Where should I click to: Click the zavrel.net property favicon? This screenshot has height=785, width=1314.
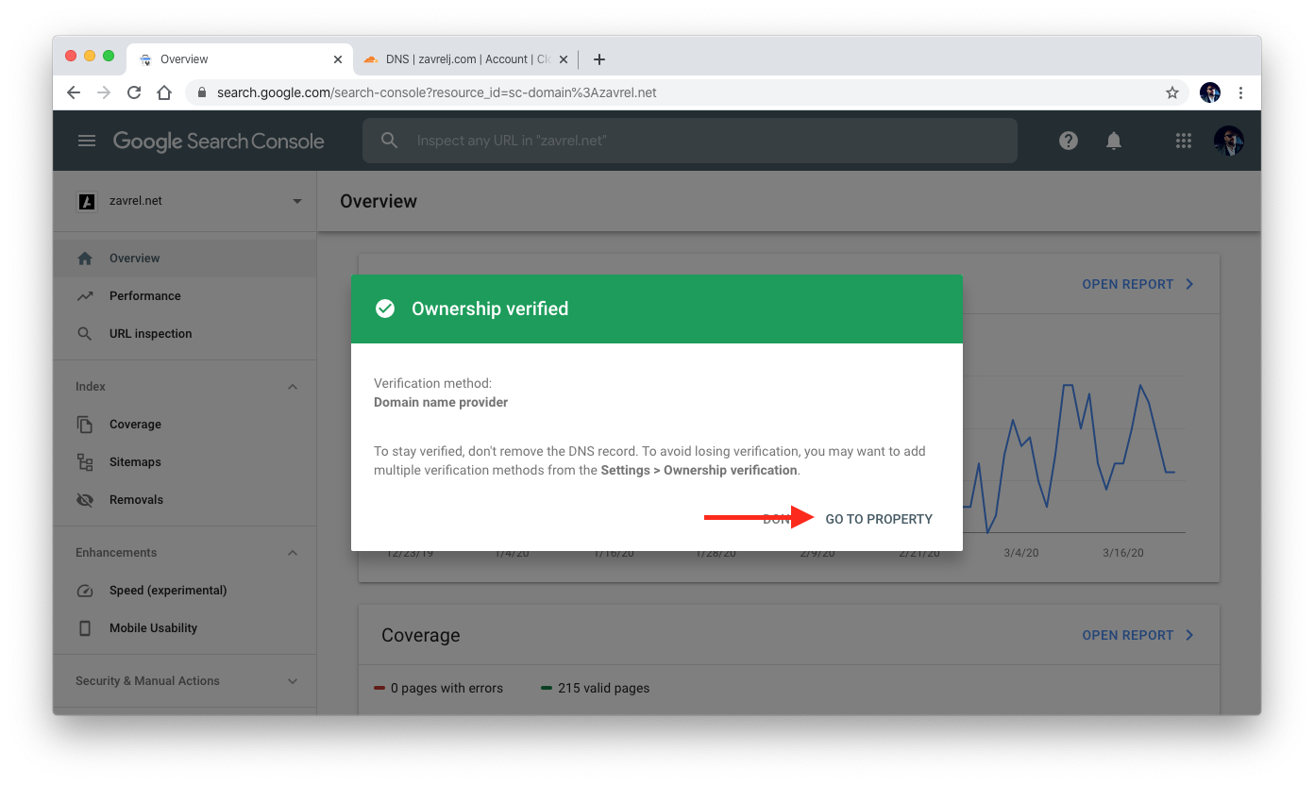tap(87, 201)
